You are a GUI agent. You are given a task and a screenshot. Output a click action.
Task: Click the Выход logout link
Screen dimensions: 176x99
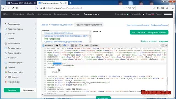[x=159, y=14]
